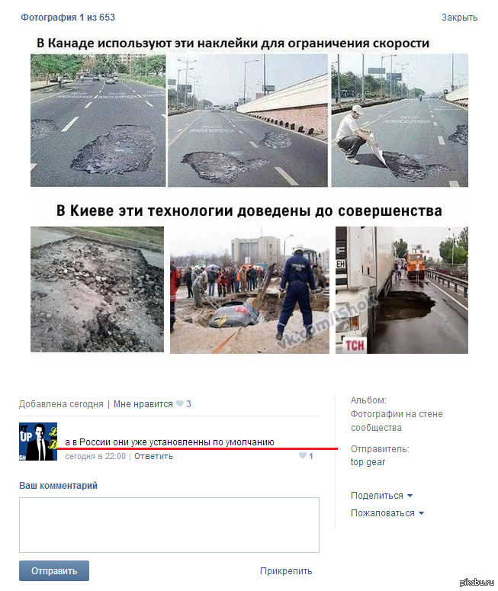
Task: Click the like count 3
Action: tap(188, 404)
